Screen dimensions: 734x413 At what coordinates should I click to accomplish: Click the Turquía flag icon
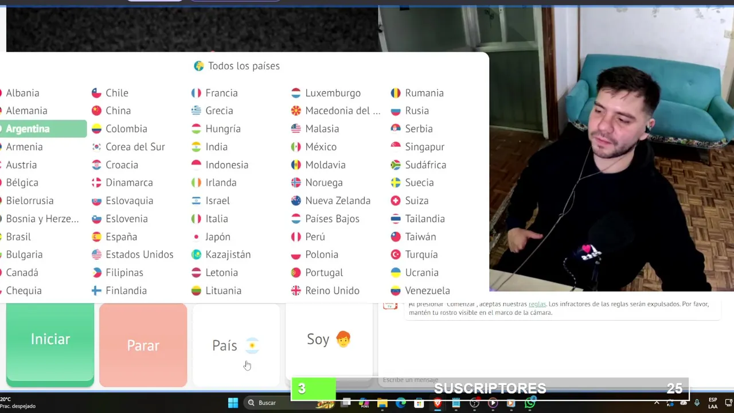(x=396, y=254)
